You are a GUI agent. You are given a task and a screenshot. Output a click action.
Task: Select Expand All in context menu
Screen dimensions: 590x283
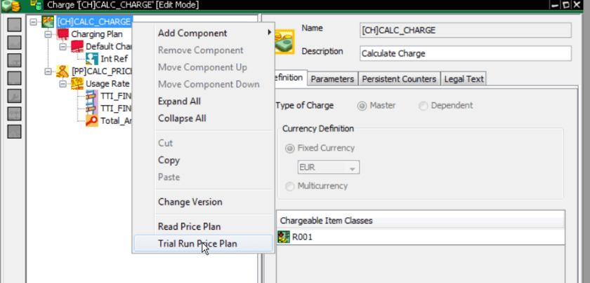click(203, 102)
